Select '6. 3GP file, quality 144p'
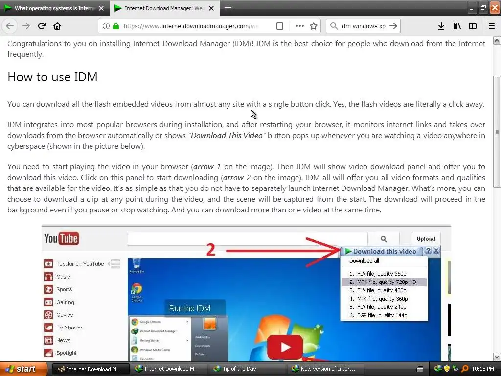This screenshot has height=376, width=501. tap(384, 315)
